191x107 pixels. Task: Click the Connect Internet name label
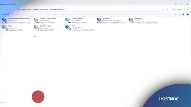pos(77,18)
